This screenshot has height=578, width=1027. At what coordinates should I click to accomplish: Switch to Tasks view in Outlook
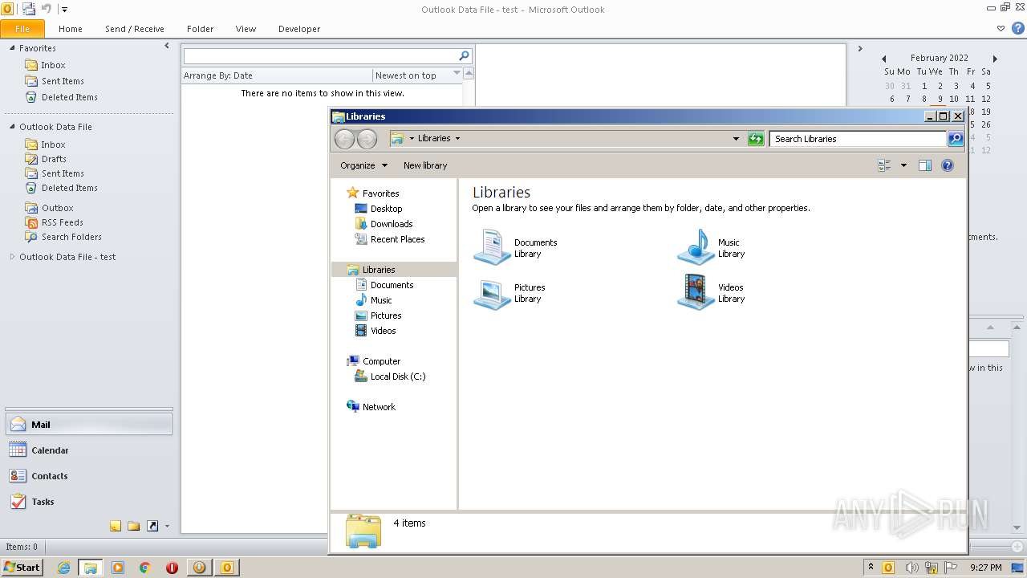pyautogui.click(x=89, y=502)
